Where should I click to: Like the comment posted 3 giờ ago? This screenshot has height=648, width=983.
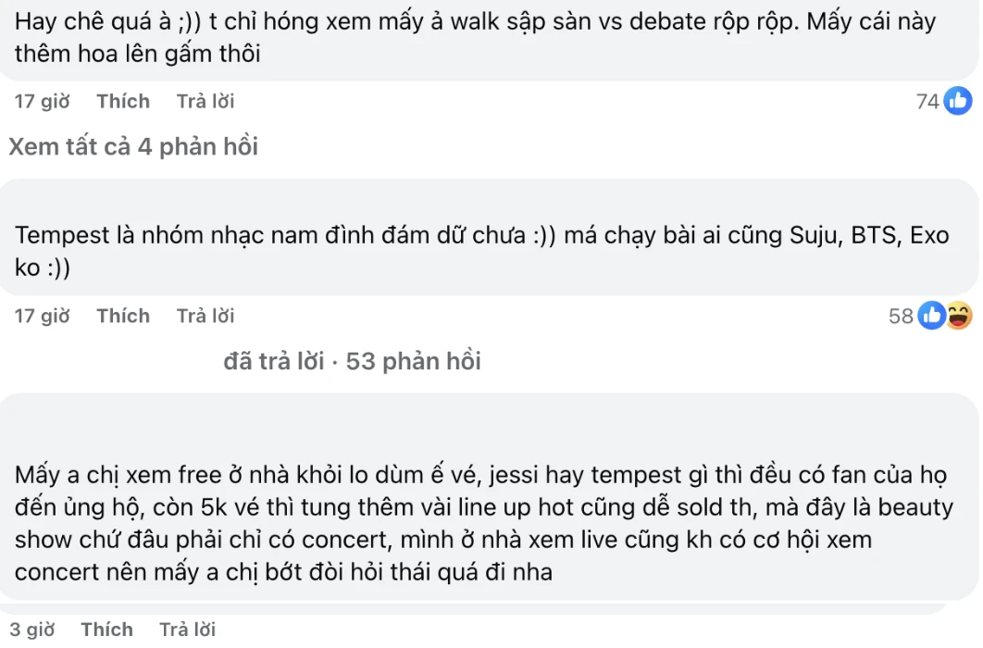107,629
